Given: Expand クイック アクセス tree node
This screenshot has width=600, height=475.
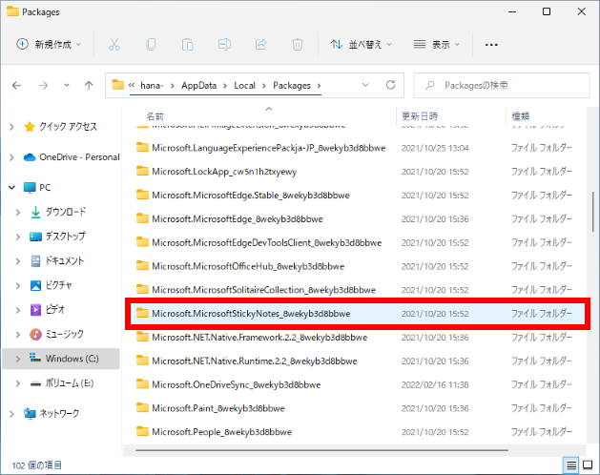Looking at the screenshot, I should tap(11, 127).
